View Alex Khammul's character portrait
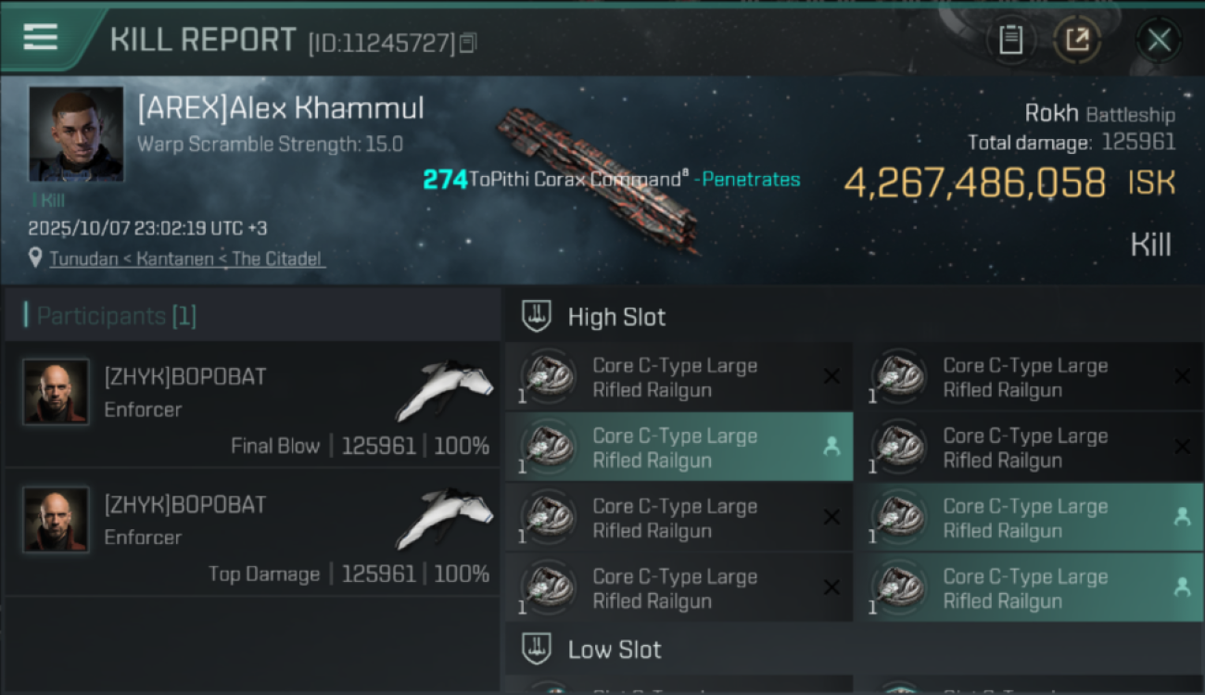Viewport: 1205px width, 695px height. click(x=76, y=133)
